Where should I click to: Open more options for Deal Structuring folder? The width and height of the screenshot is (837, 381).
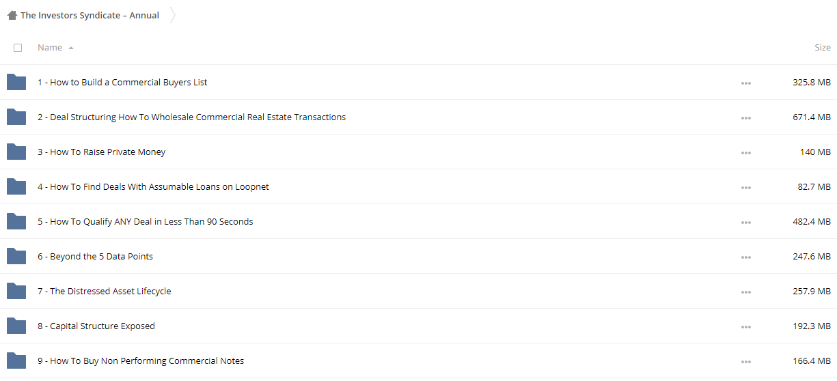pos(745,118)
